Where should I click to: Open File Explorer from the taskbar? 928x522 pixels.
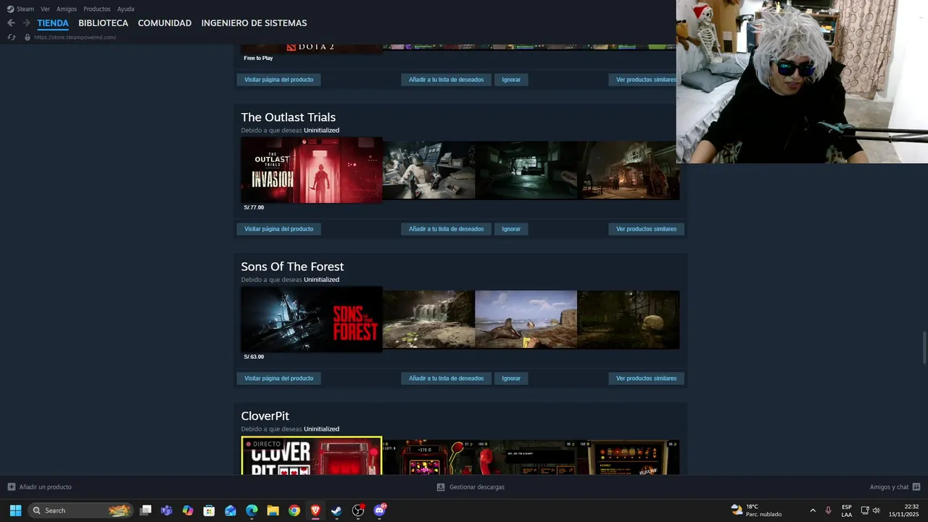273,510
